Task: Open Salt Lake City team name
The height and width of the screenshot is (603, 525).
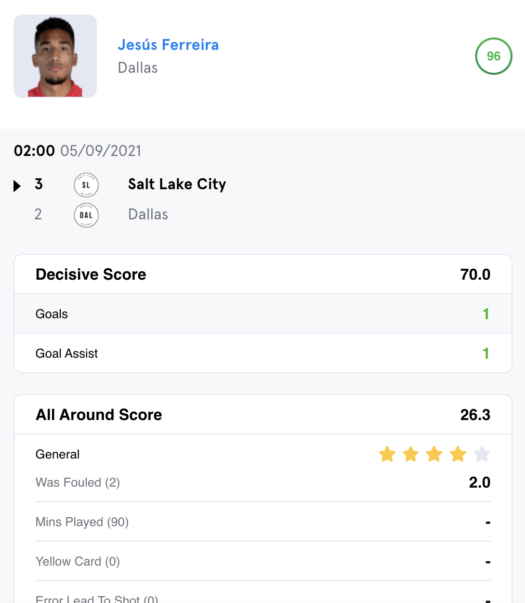Action: 177,185
